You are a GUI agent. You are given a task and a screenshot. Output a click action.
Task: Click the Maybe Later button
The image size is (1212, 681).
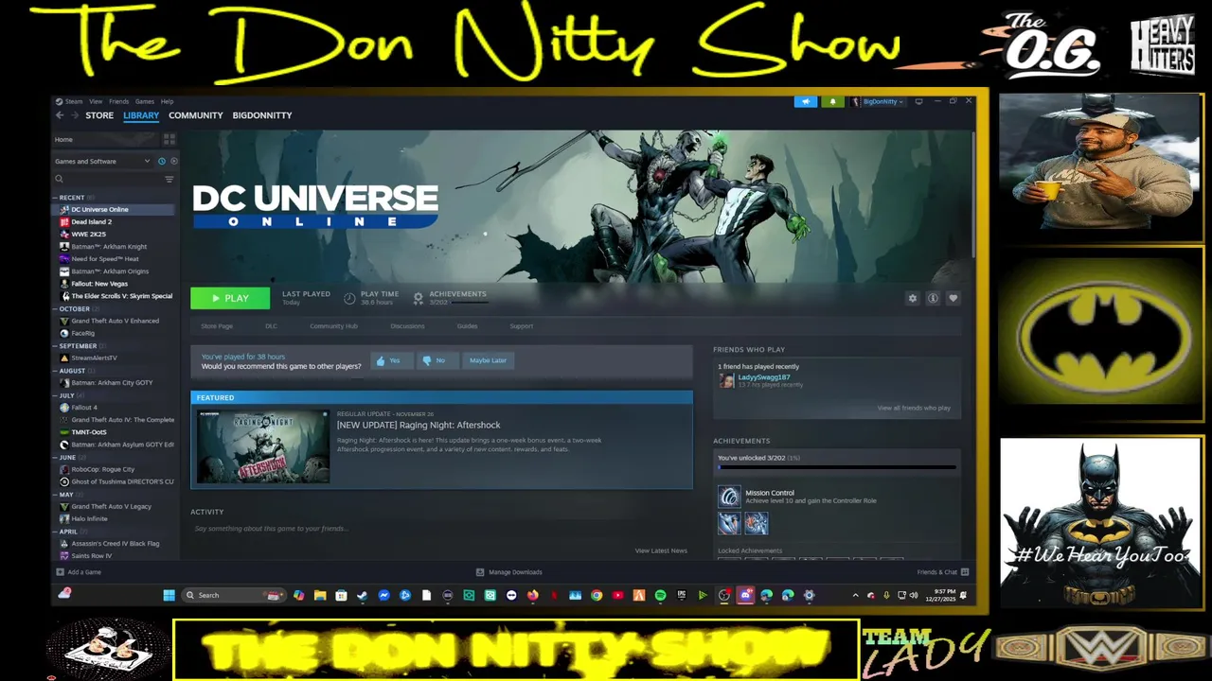pyautogui.click(x=488, y=360)
